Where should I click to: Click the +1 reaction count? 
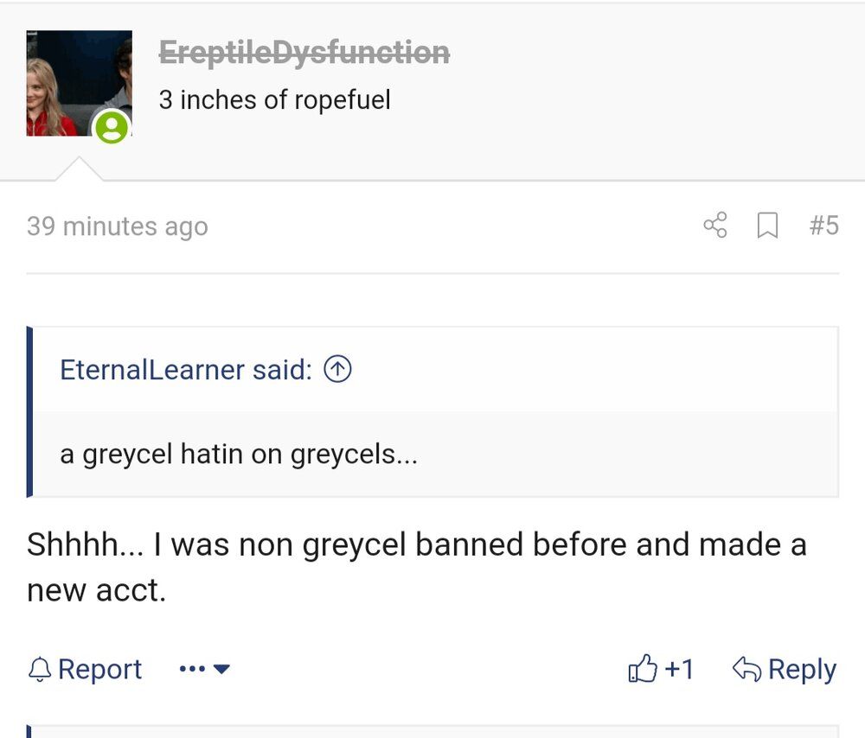pyautogui.click(x=679, y=669)
